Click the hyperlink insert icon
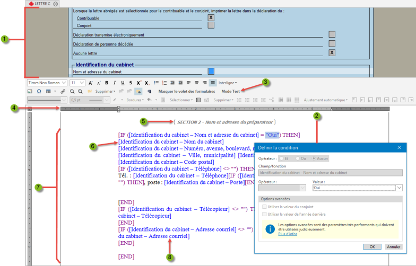This screenshot has height=266, width=416. pos(63,92)
